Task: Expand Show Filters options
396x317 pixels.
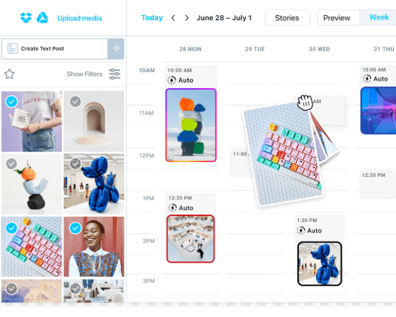Action: pyautogui.click(x=84, y=74)
